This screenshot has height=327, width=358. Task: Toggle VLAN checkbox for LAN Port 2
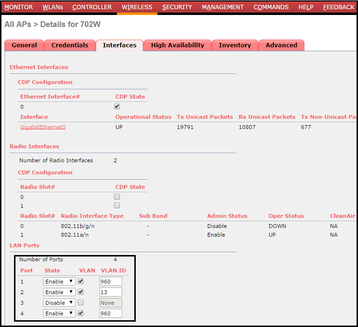point(81,292)
